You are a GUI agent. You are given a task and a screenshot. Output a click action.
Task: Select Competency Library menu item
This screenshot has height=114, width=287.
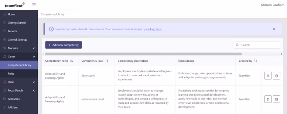point(19,65)
